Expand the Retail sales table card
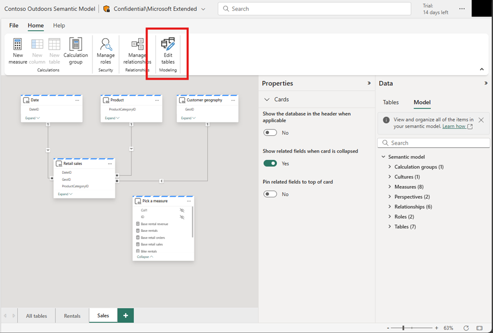Screen dimensions: 493x333 pyautogui.click(x=65, y=194)
